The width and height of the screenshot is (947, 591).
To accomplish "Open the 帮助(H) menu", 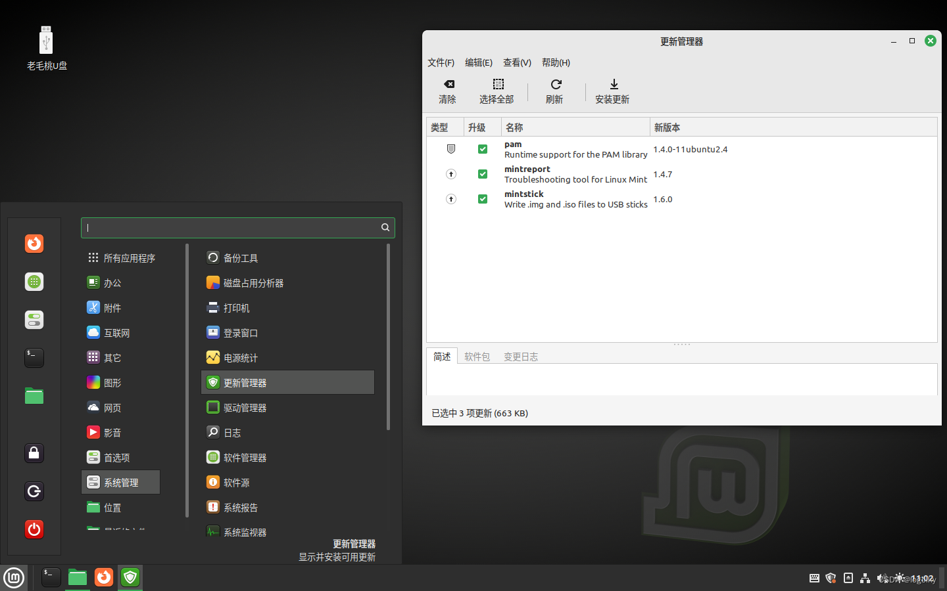I will click(x=555, y=62).
